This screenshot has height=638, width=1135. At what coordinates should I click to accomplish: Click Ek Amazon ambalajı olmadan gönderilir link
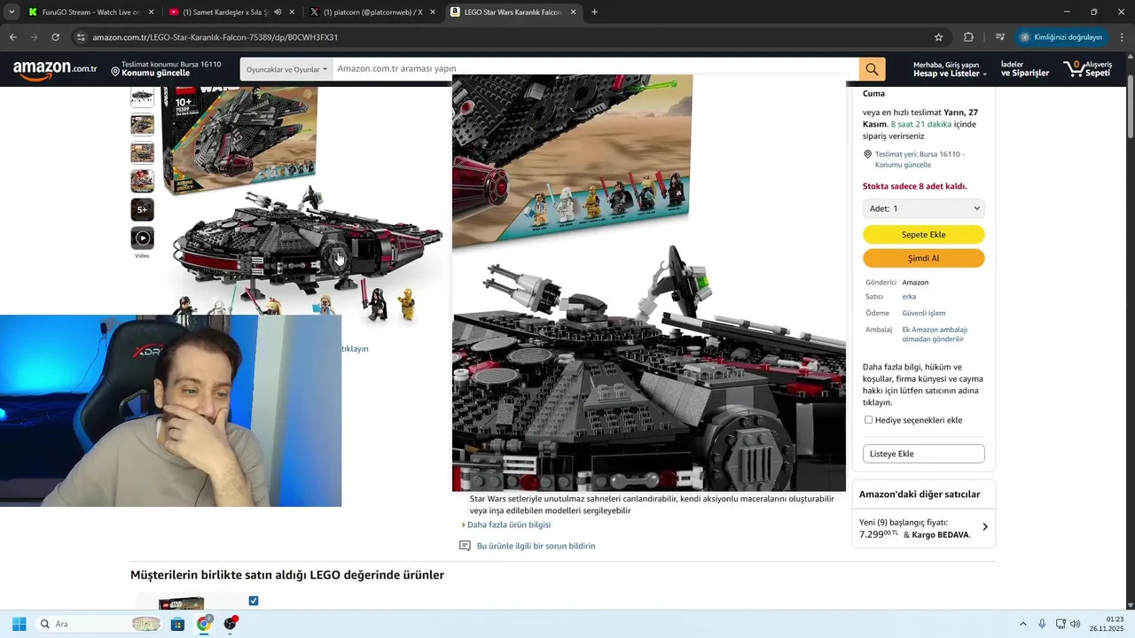pos(935,334)
